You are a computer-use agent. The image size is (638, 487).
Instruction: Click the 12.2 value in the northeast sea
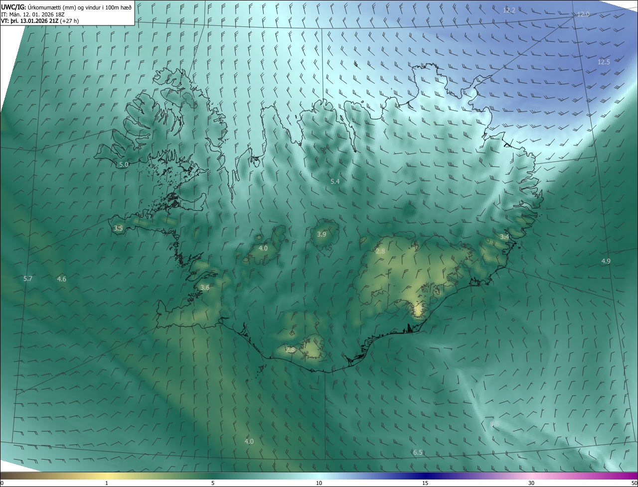coord(509,10)
